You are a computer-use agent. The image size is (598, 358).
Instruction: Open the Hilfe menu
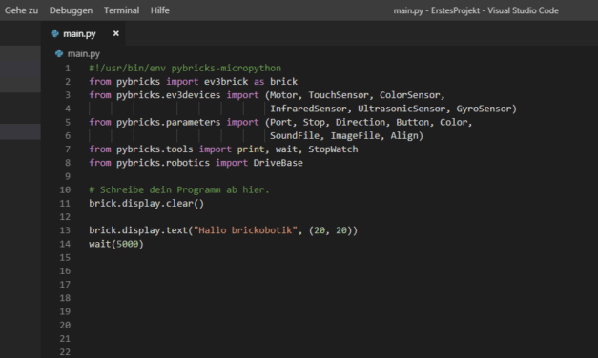click(x=160, y=10)
